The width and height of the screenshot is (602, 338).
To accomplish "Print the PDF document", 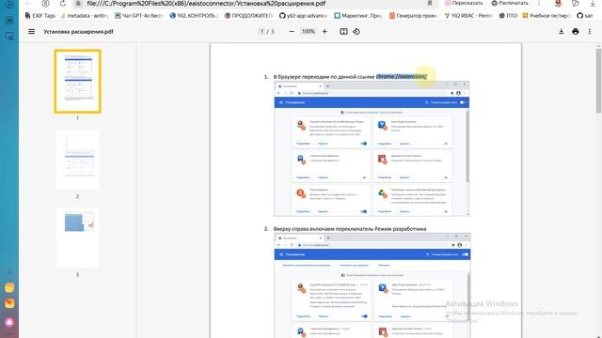I will click(x=575, y=31).
